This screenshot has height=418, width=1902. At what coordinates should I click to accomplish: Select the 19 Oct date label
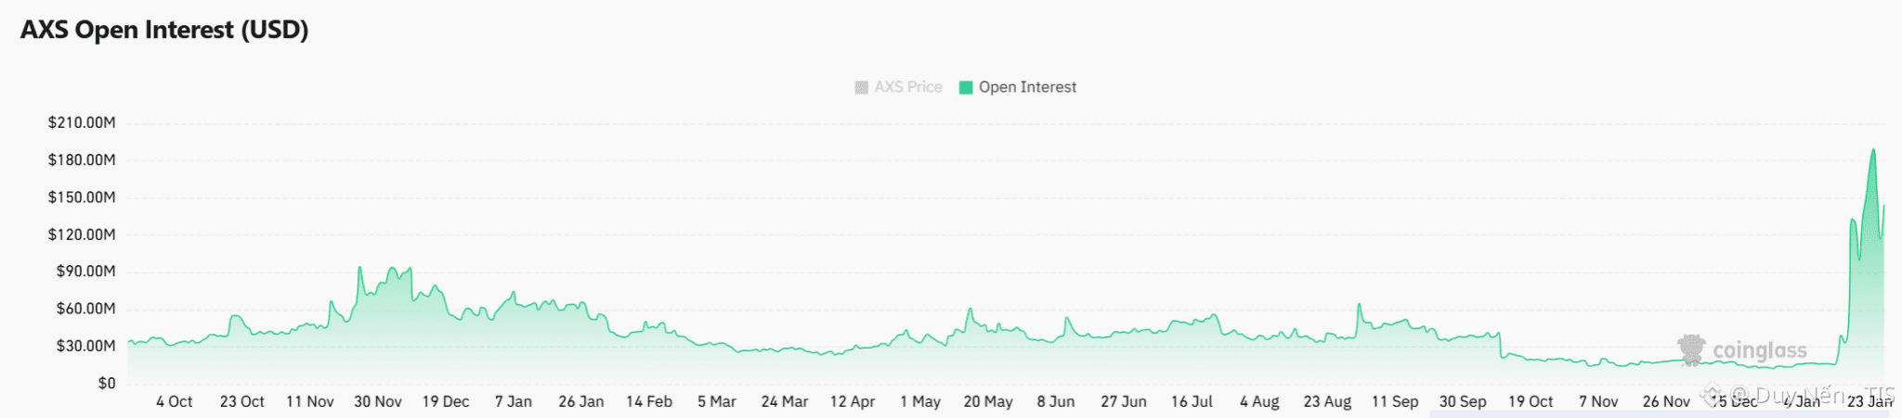click(1531, 401)
